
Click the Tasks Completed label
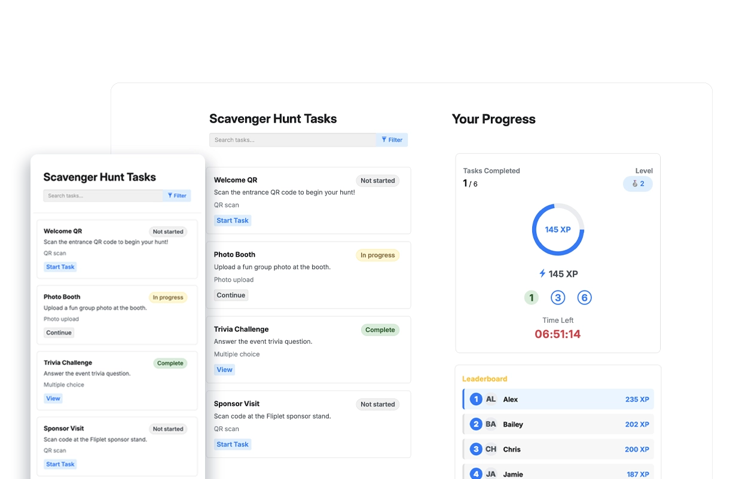491,170
